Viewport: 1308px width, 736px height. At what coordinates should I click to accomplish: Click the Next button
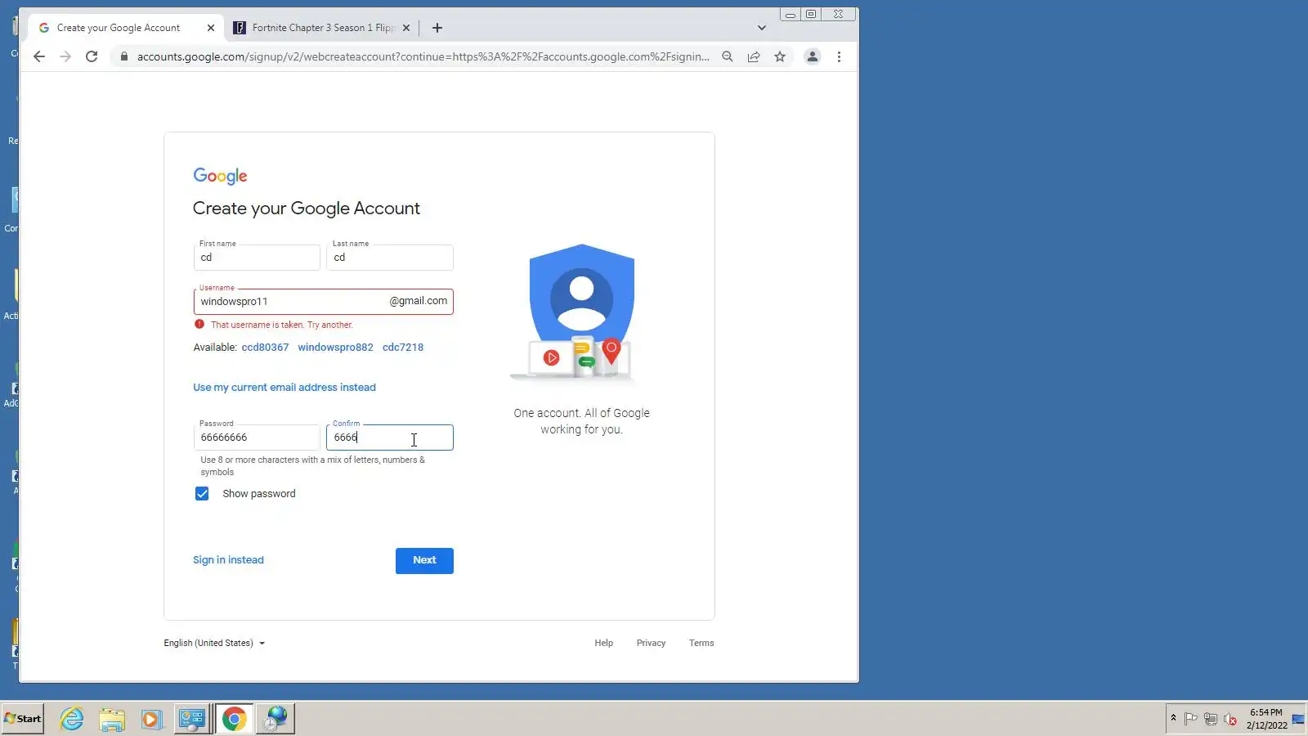[424, 560]
